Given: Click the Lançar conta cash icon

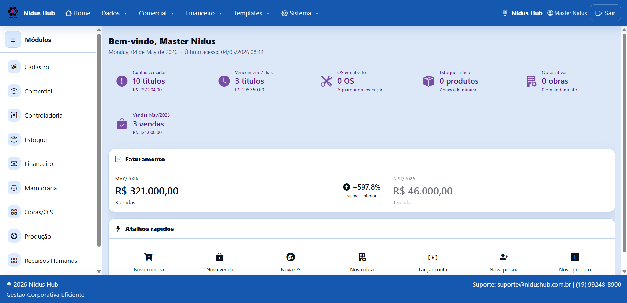Looking at the screenshot, I should pyautogui.click(x=433, y=257).
